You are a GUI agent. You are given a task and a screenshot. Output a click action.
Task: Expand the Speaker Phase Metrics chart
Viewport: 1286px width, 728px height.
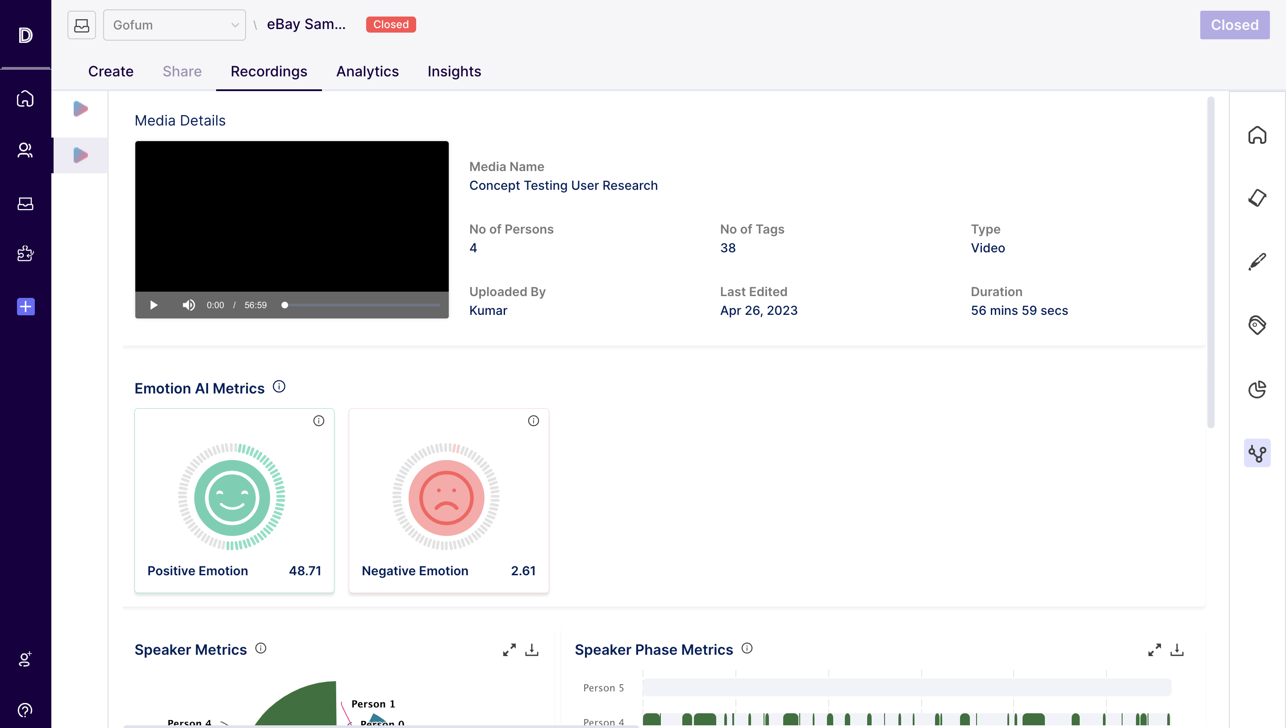[x=1155, y=649]
